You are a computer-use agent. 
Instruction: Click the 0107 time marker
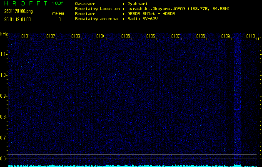(175, 36)
